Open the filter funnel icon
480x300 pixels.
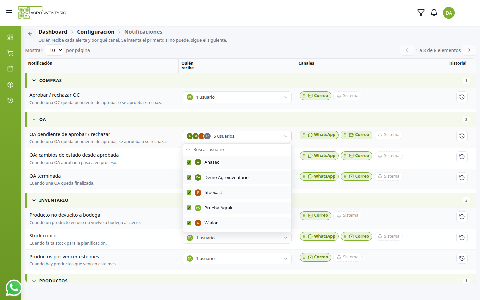coord(421,13)
